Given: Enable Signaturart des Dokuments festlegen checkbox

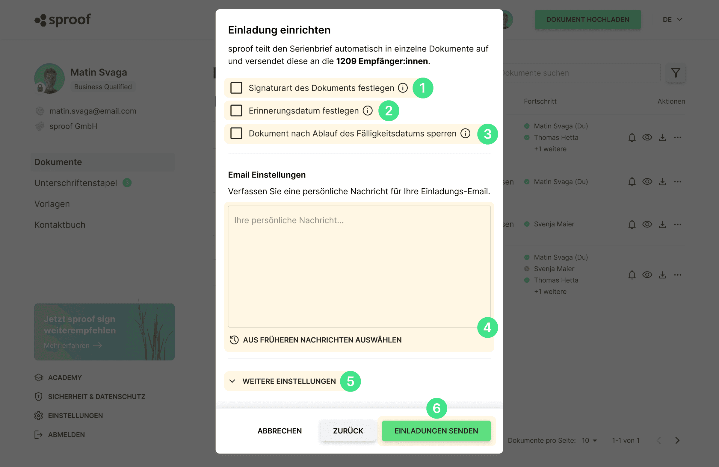Looking at the screenshot, I should tap(236, 88).
